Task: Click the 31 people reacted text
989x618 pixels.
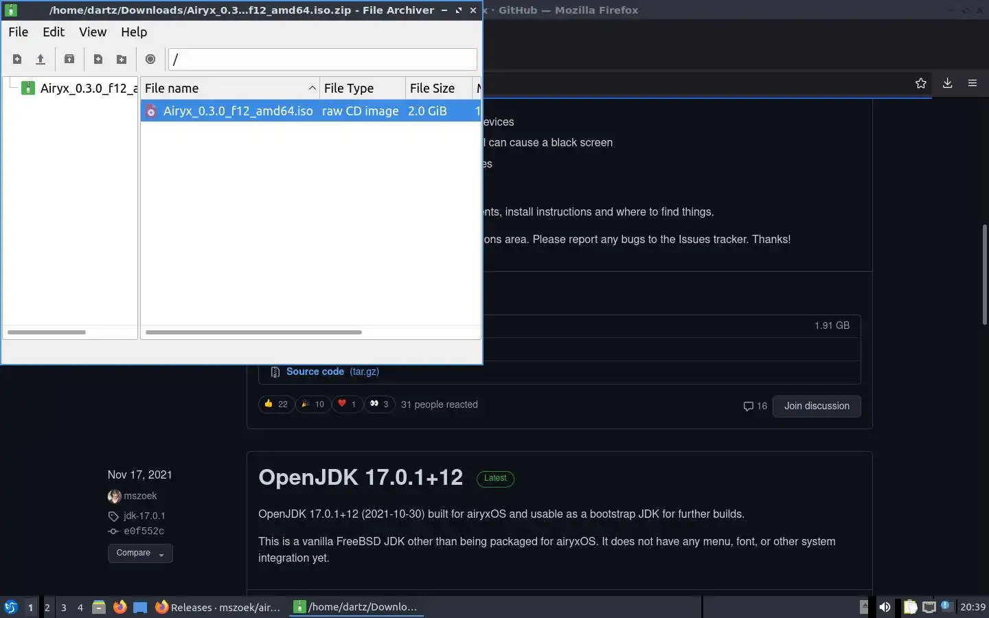Action: tap(440, 404)
